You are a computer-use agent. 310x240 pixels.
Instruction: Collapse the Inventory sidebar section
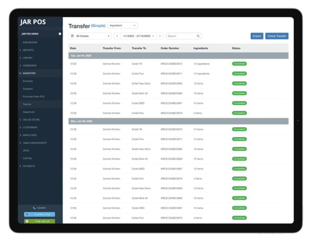coord(29,74)
